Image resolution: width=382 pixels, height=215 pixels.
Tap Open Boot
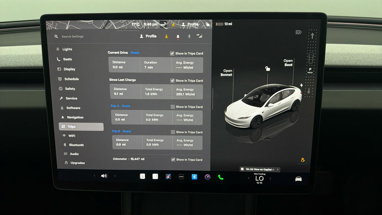(288, 63)
